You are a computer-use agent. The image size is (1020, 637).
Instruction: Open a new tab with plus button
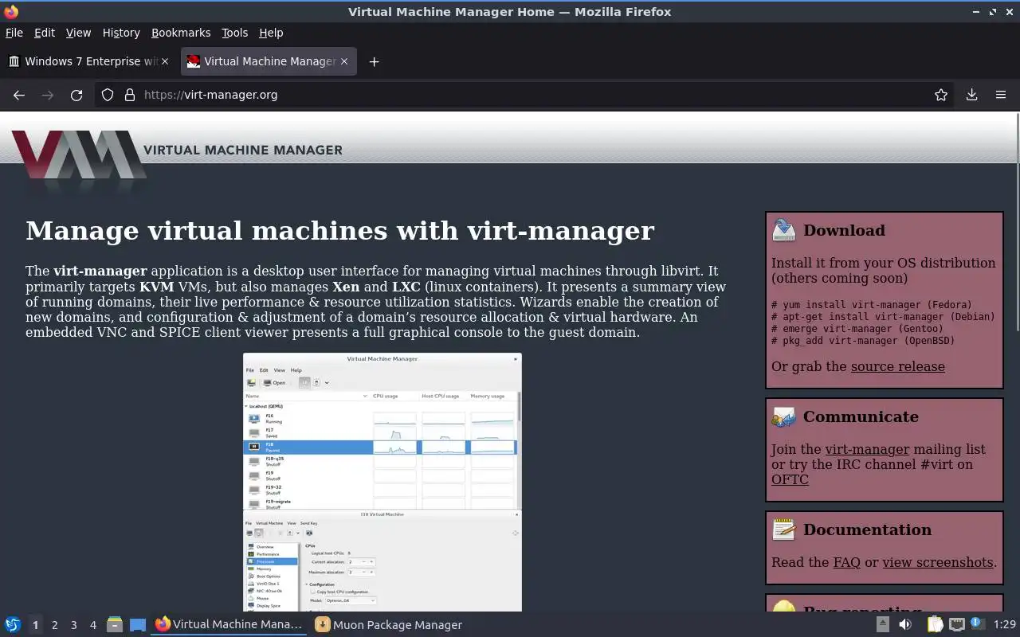(x=374, y=61)
